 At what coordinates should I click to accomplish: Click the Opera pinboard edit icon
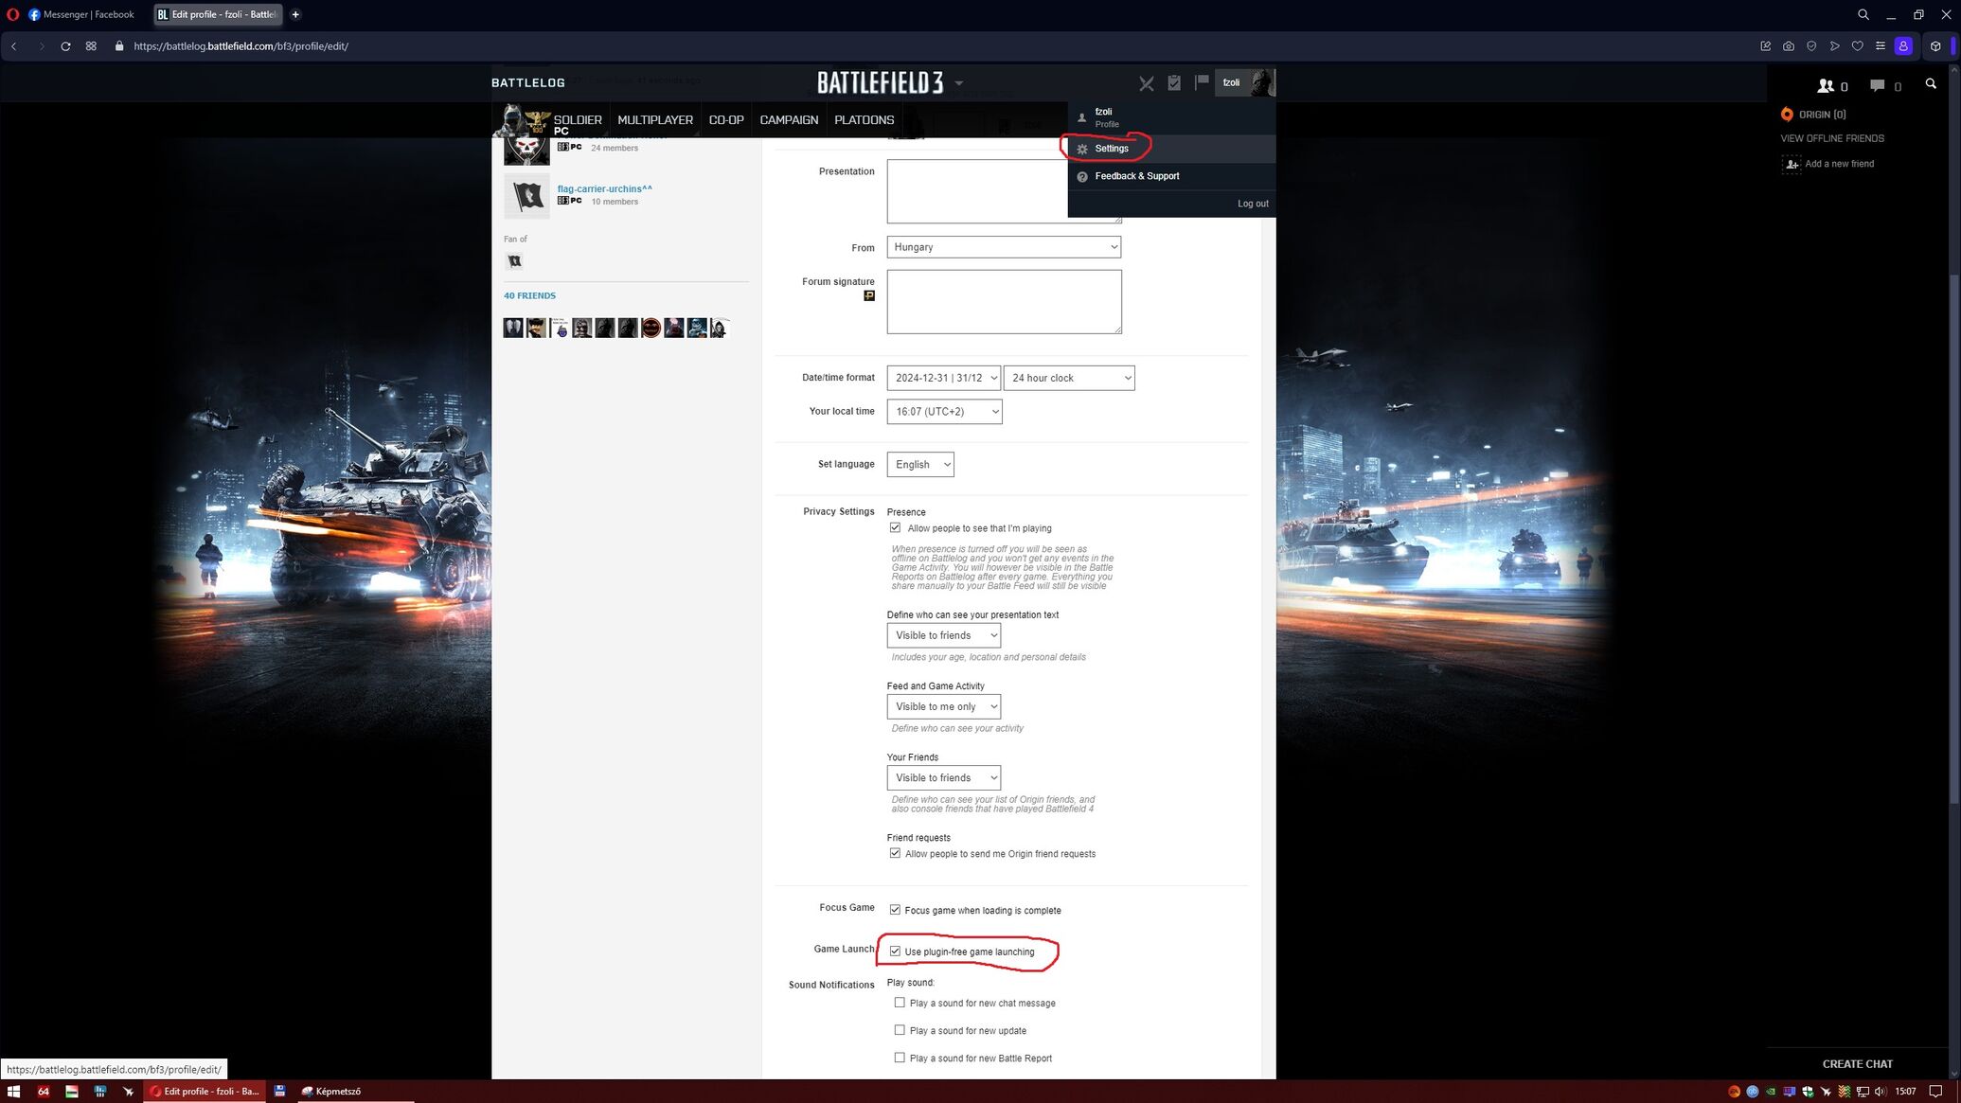(x=1765, y=46)
